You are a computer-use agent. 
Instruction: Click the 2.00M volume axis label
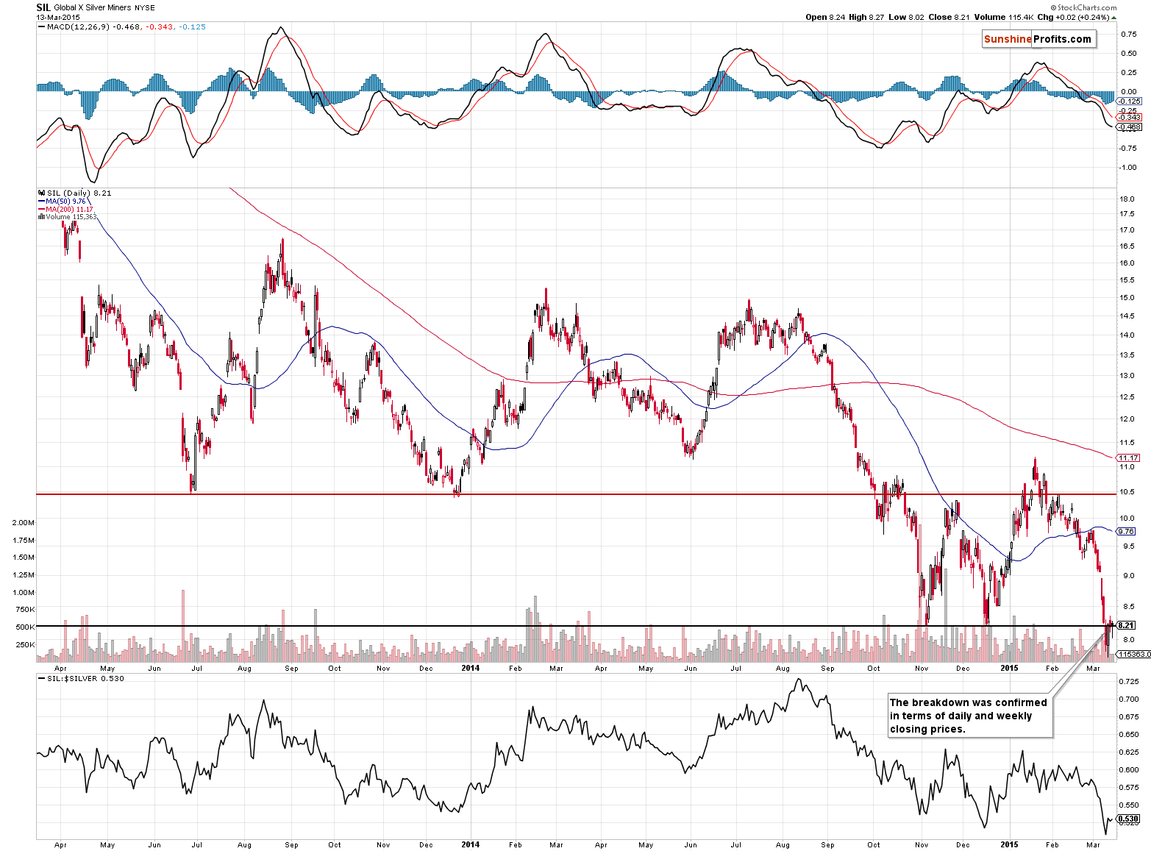[23, 522]
